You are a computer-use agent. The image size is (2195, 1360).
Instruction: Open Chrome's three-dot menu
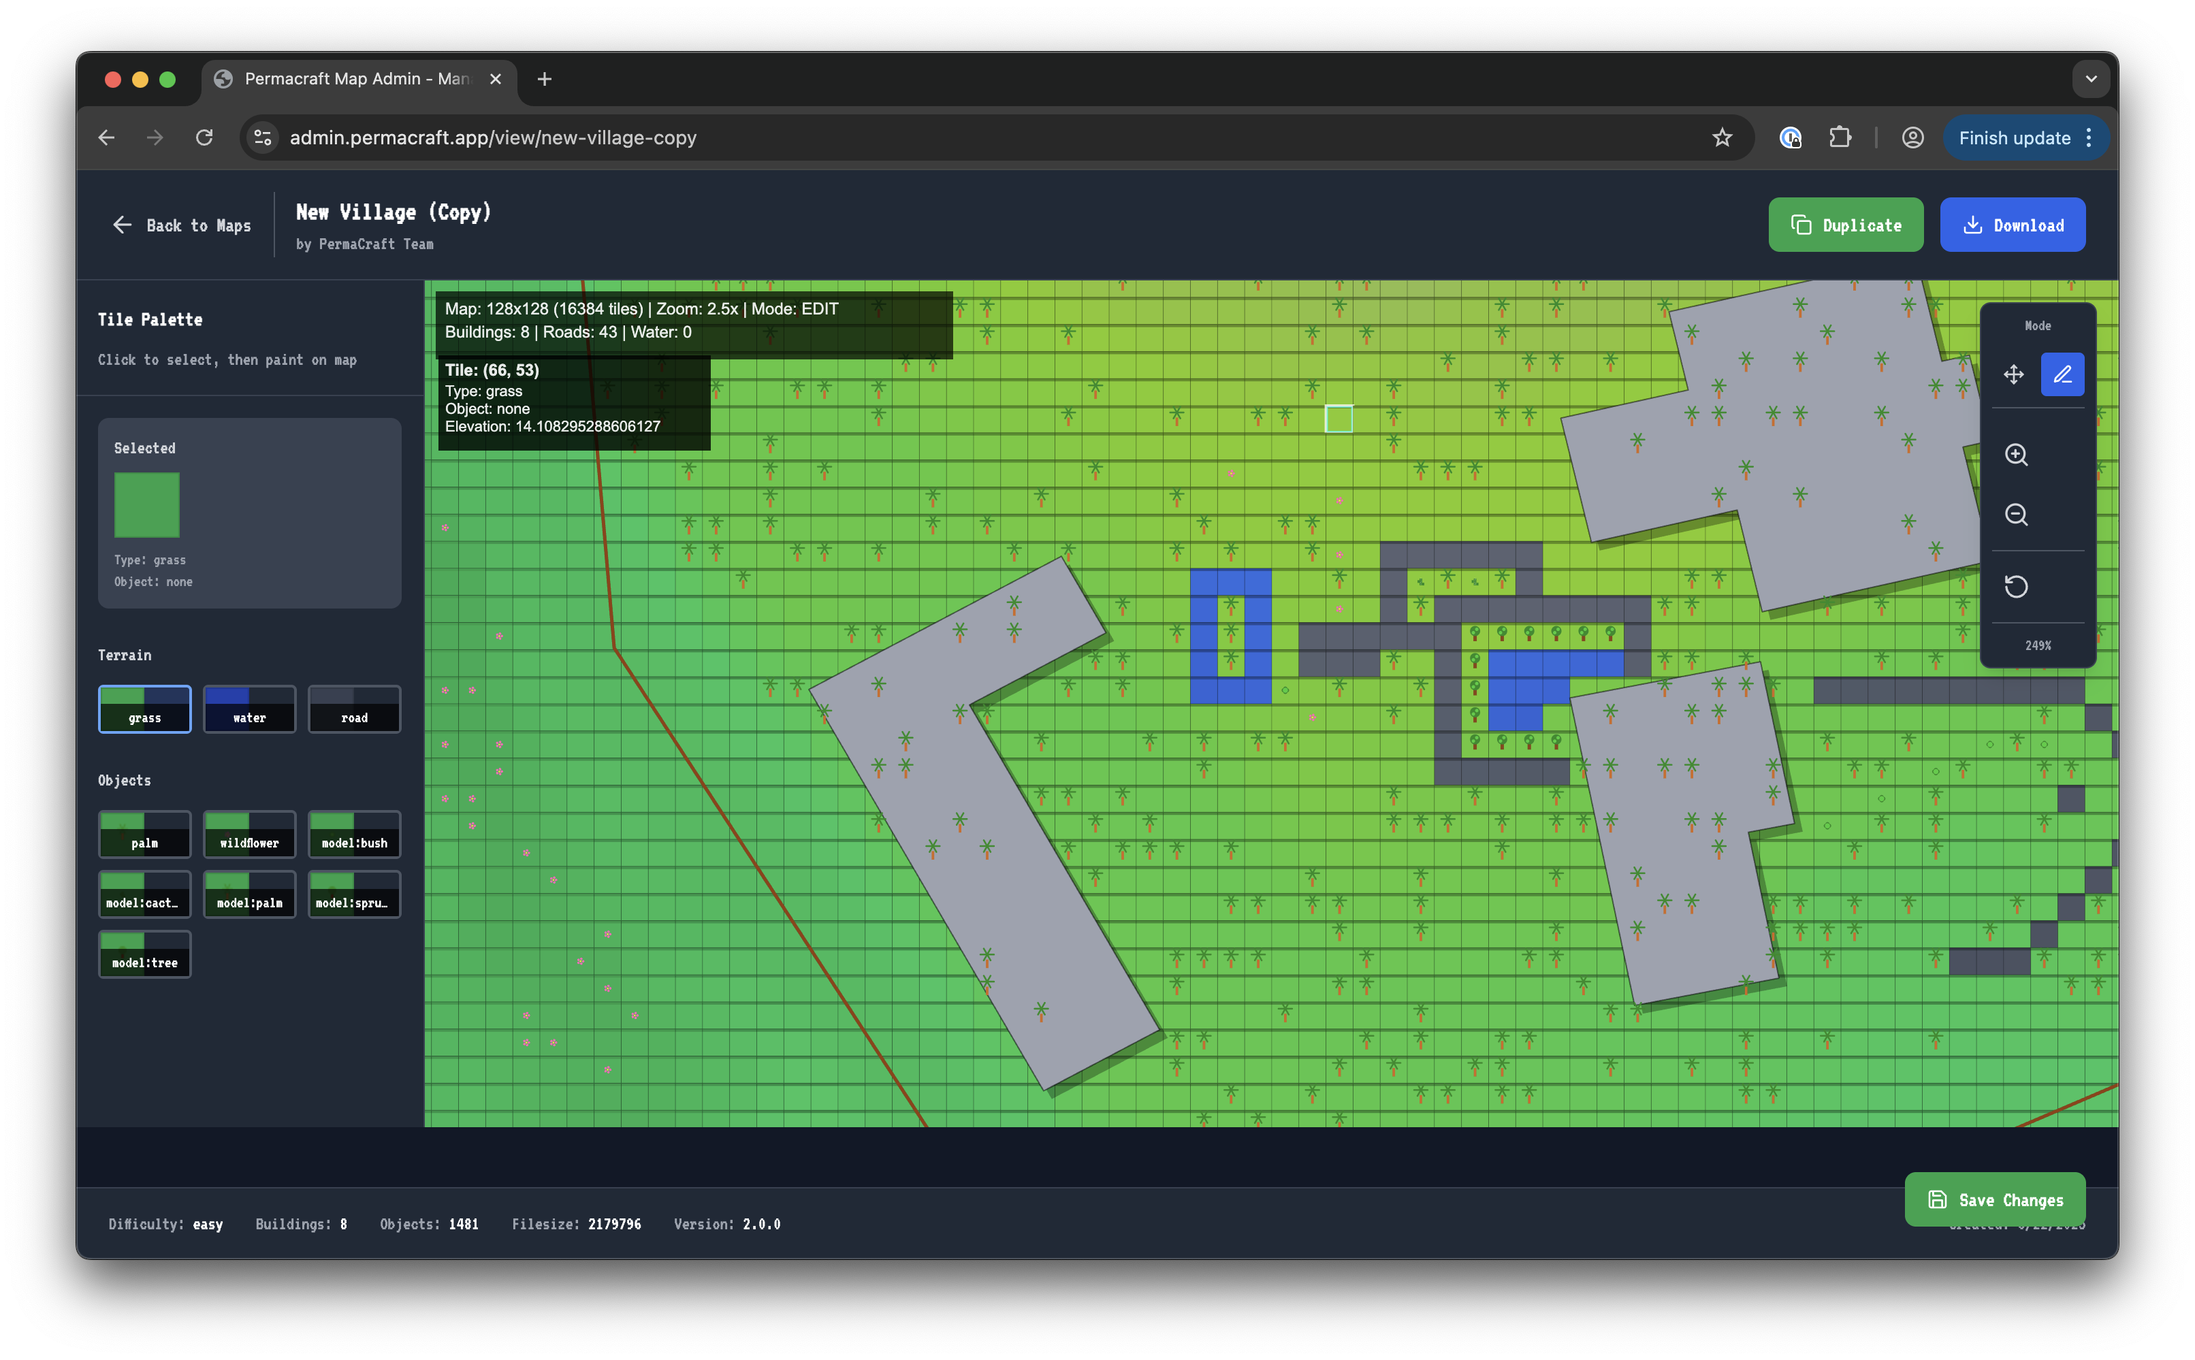(2089, 137)
